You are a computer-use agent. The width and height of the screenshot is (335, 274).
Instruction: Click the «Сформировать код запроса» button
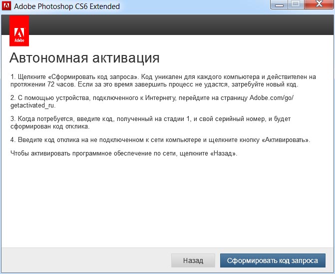tap(272, 260)
